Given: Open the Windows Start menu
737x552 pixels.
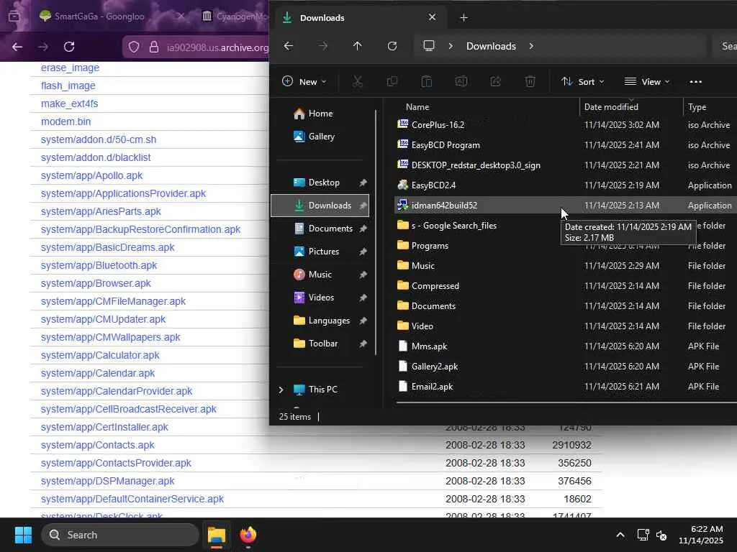Looking at the screenshot, I should pyautogui.click(x=23, y=535).
